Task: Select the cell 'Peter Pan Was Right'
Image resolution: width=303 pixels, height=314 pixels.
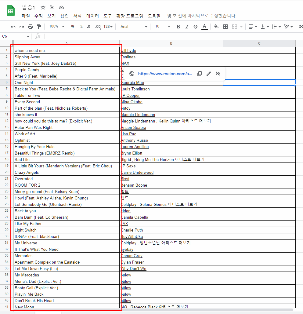Action: [x=67, y=127]
